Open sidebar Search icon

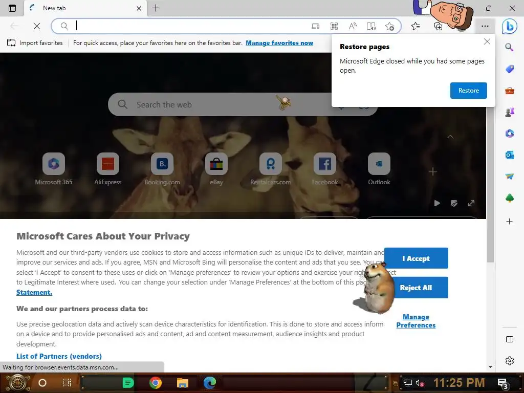coord(509,47)
